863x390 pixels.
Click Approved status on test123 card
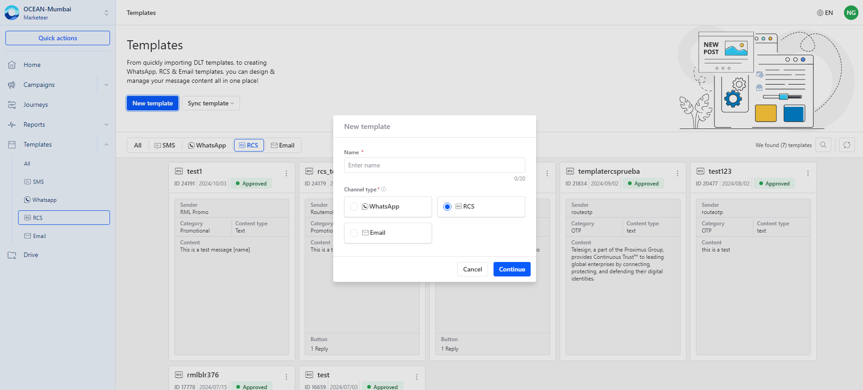tap(774, 184)
